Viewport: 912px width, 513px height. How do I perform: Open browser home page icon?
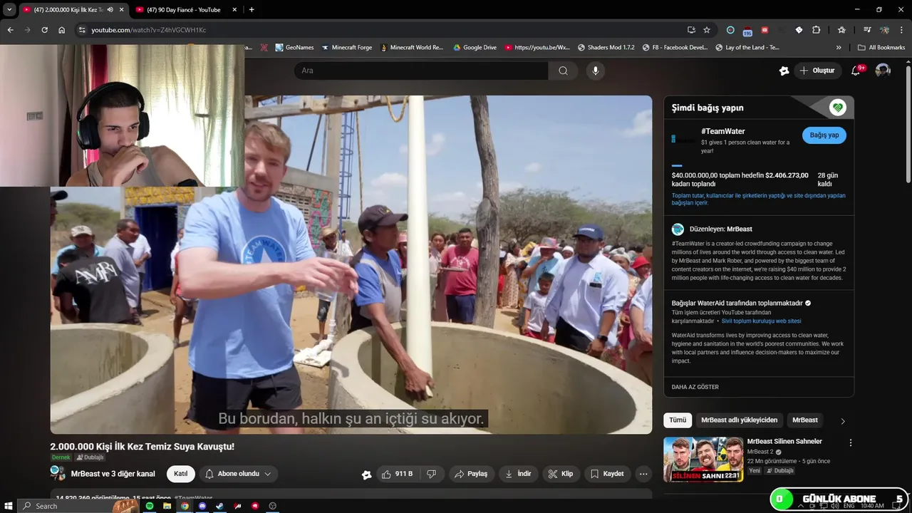(62, 30)
